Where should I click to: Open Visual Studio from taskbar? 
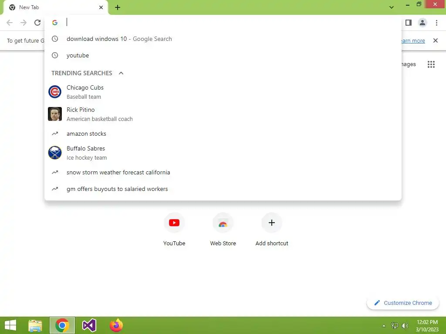click(x=89, y=325)
